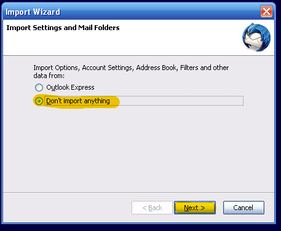Select the Outlook Express radio button
281x231 pixels.
tap(39, 87)
